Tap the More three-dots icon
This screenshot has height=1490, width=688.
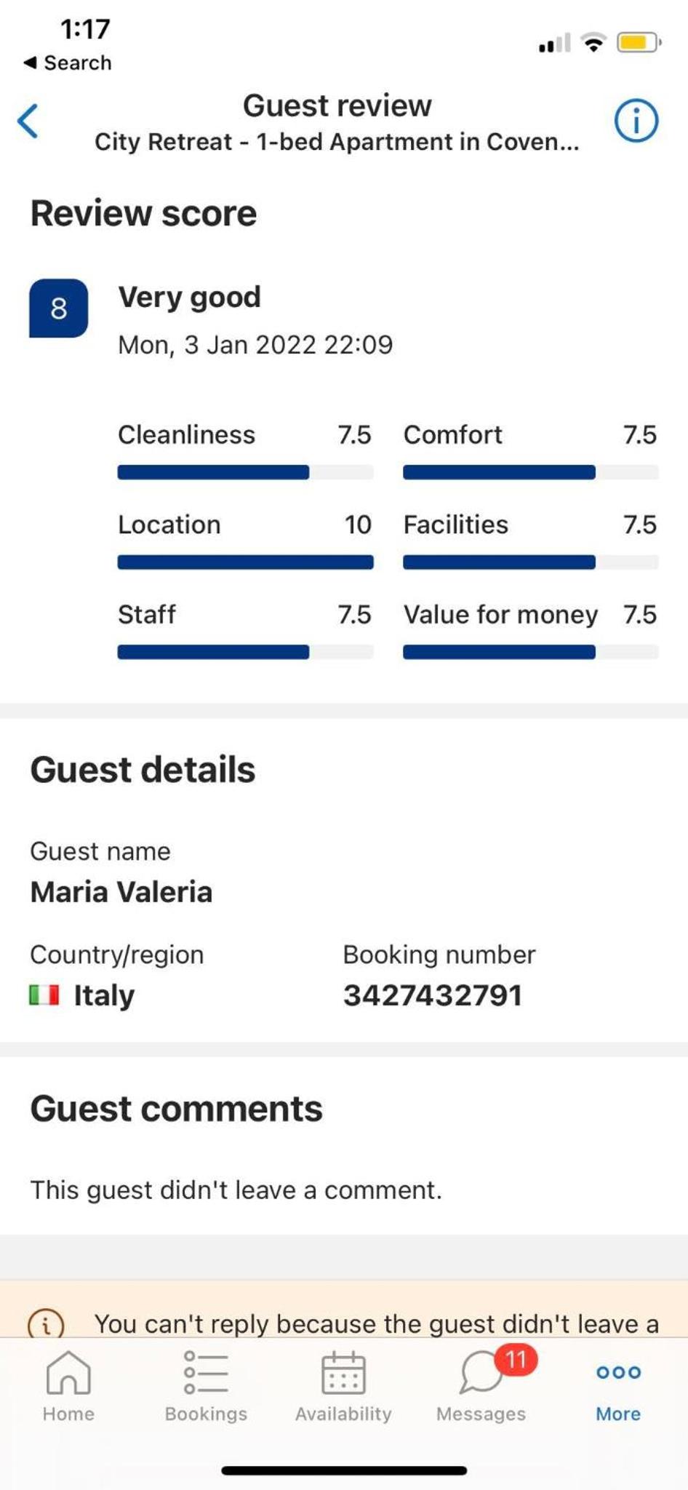pyautogui.click(x=618, y=1373)
